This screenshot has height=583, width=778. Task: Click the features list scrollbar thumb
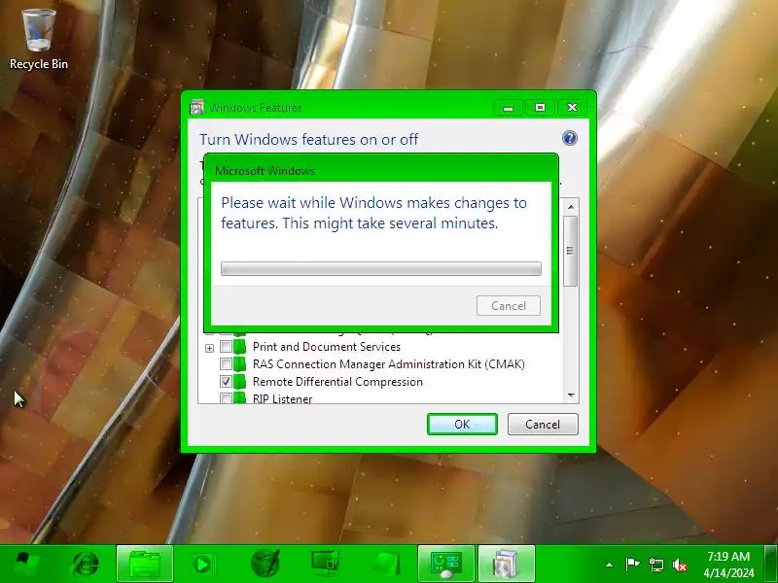tap(571, 251)
